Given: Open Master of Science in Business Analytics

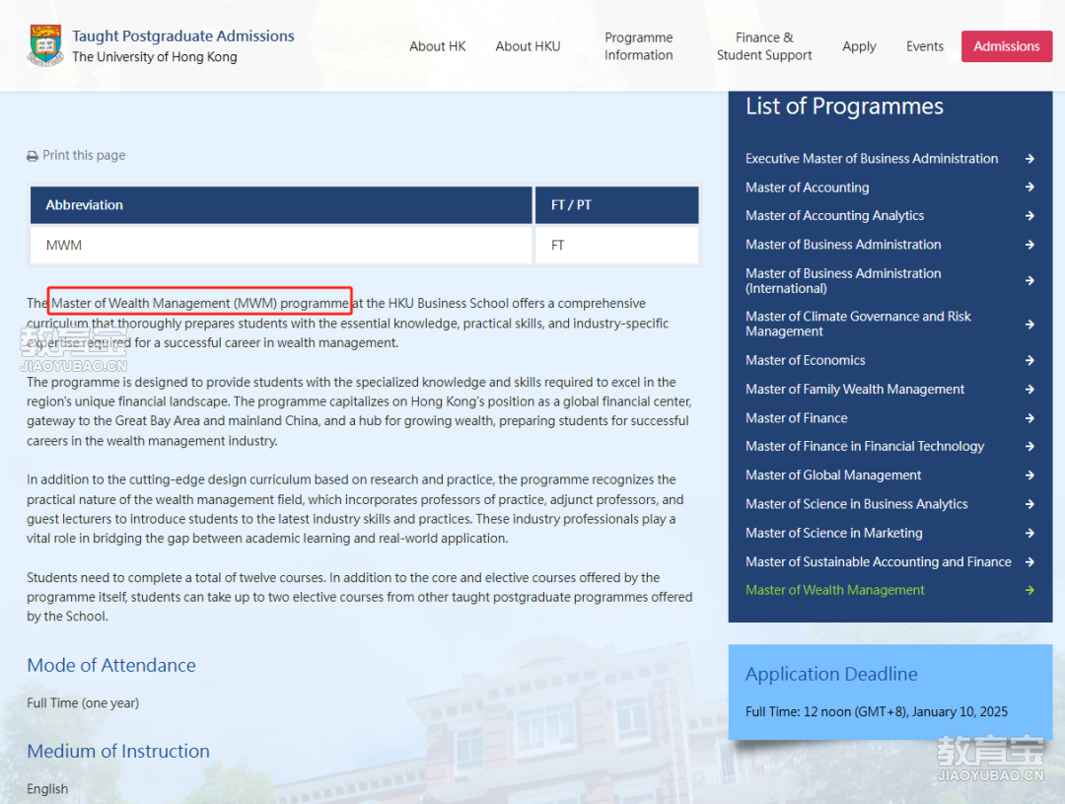Looking at the screenshot, I should (x=857, y=504).
